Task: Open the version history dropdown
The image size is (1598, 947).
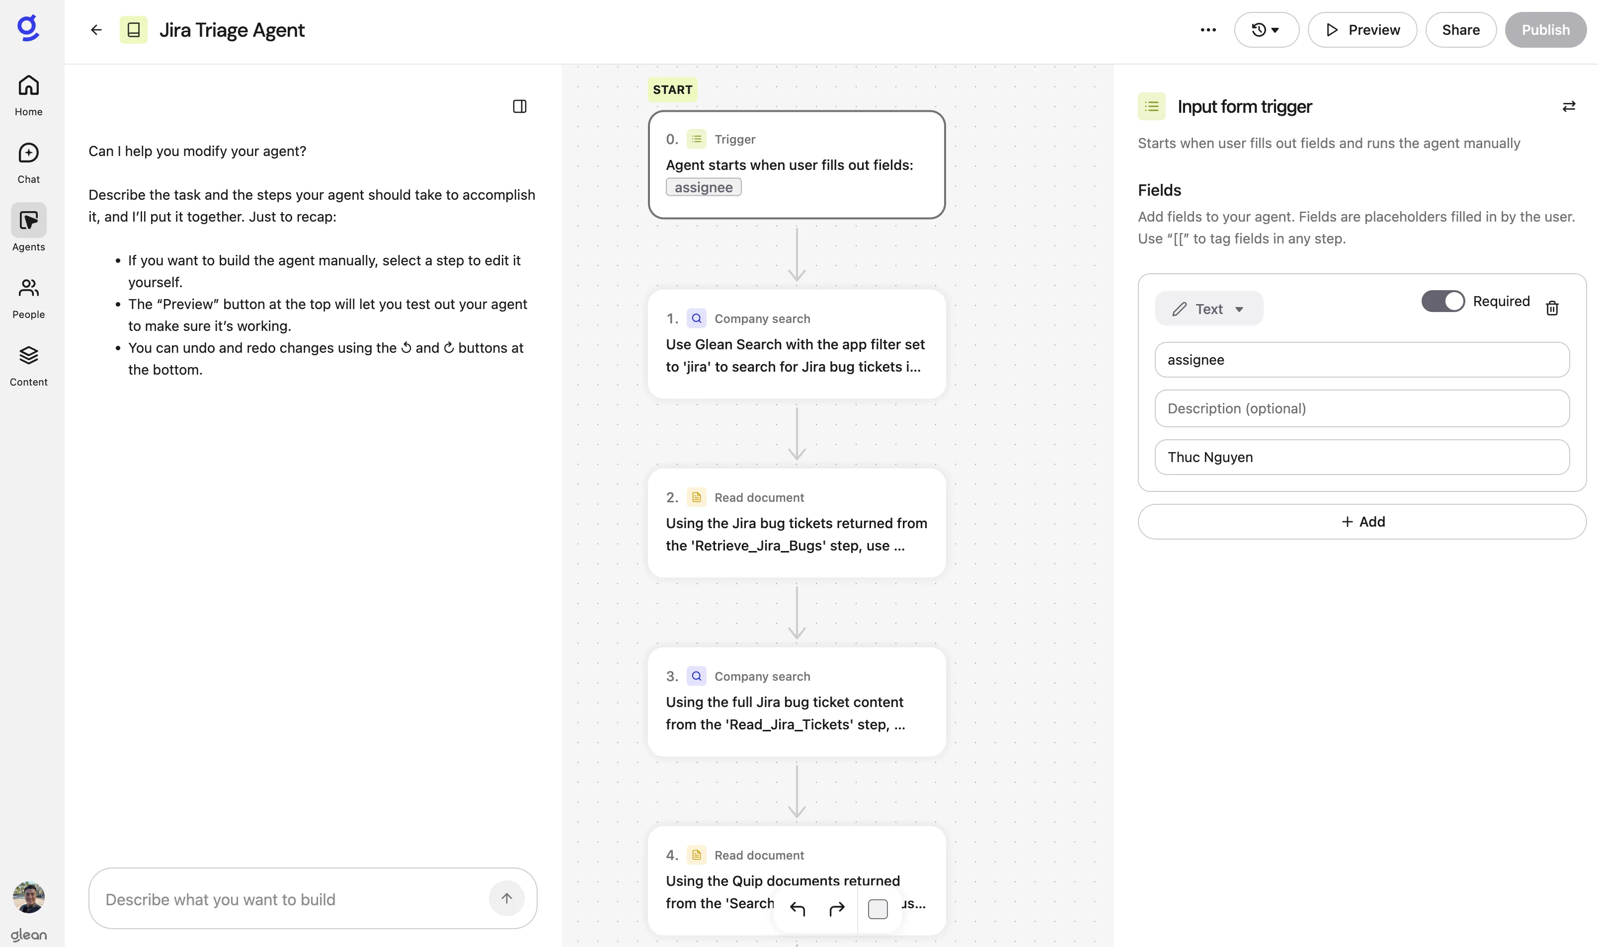Action: coord(1266,30)
